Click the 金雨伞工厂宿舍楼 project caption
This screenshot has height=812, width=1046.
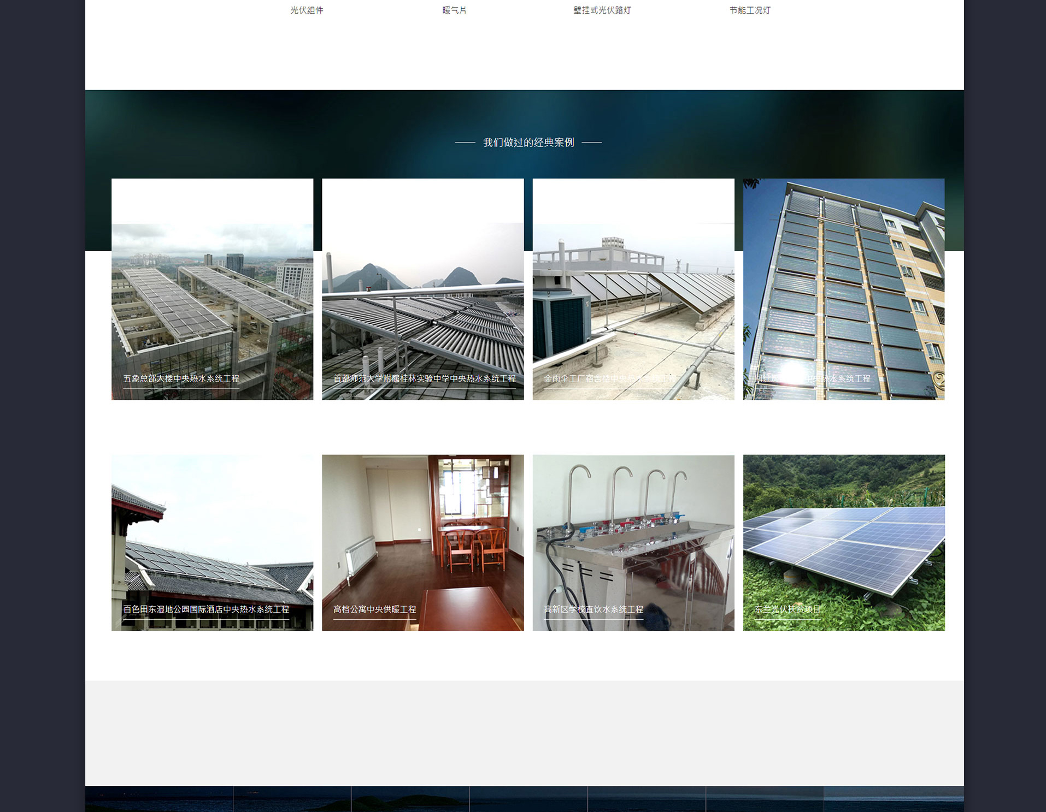(x=609, y=378)
